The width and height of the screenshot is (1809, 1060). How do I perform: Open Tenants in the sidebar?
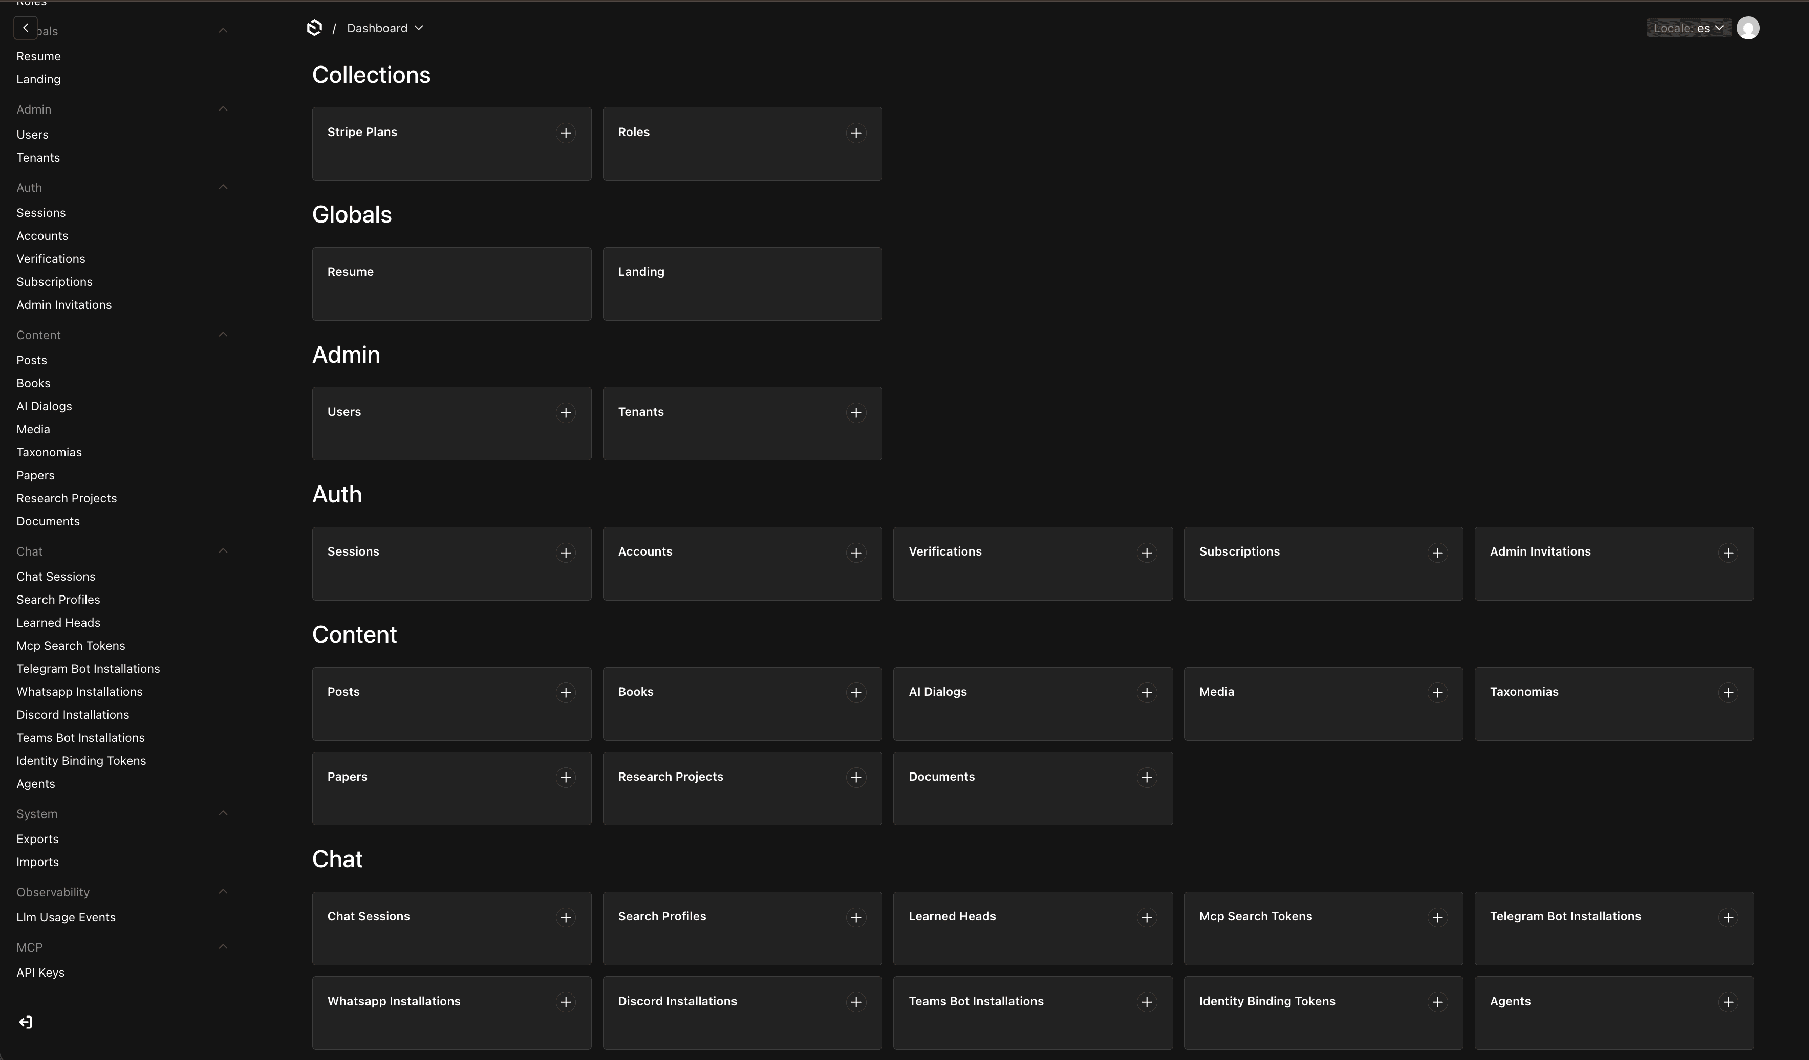tap(38, 157)
